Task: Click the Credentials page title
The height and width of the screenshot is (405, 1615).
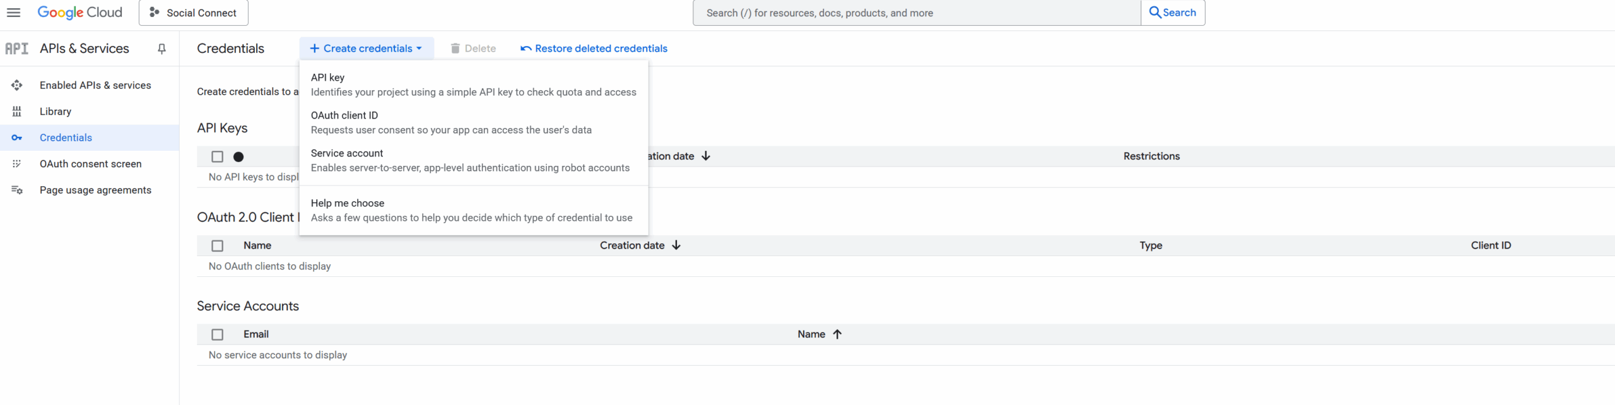Action: point(230,49)
